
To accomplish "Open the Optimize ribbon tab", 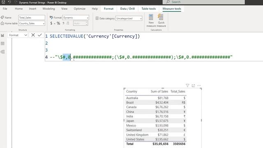I will [79, 9].
